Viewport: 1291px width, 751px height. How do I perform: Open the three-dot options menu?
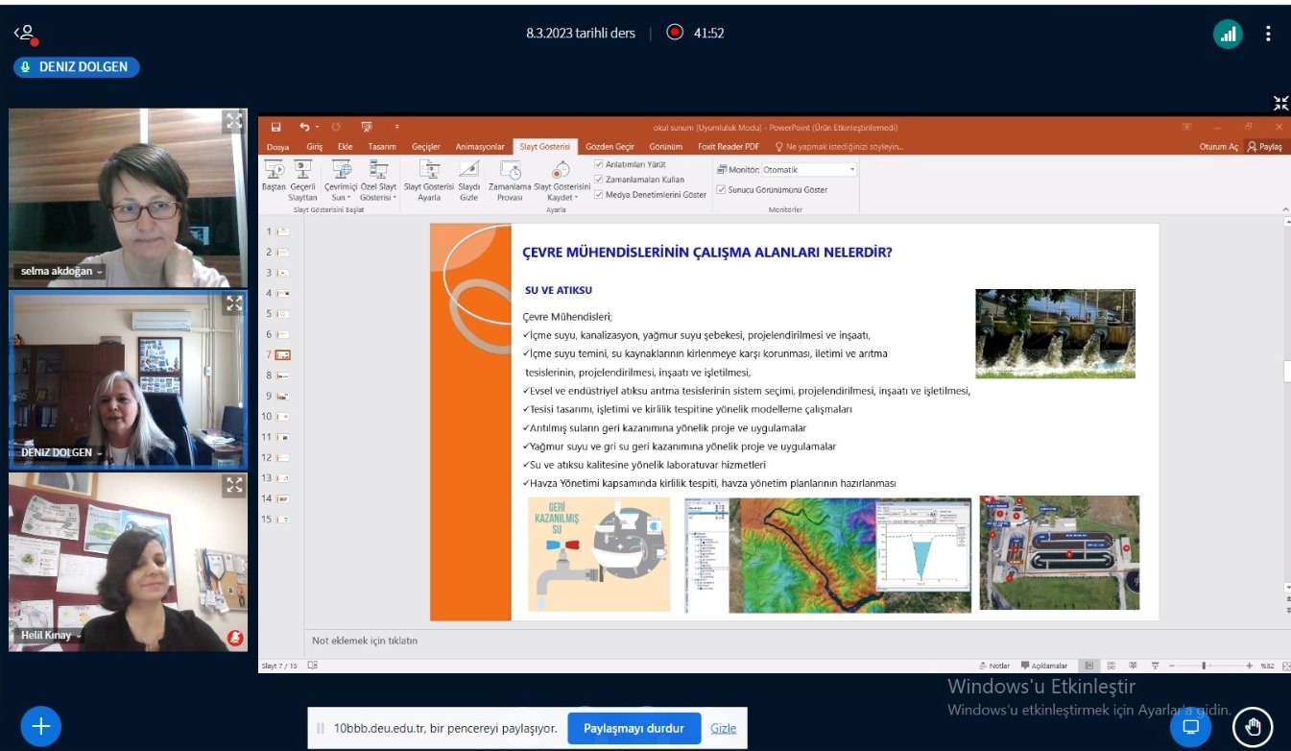pos(1268,34)
